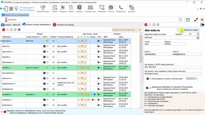Click the Логин input field
The width and height of the screenshot is (205, 115).
pyautogui.click(x=154, y=44)
